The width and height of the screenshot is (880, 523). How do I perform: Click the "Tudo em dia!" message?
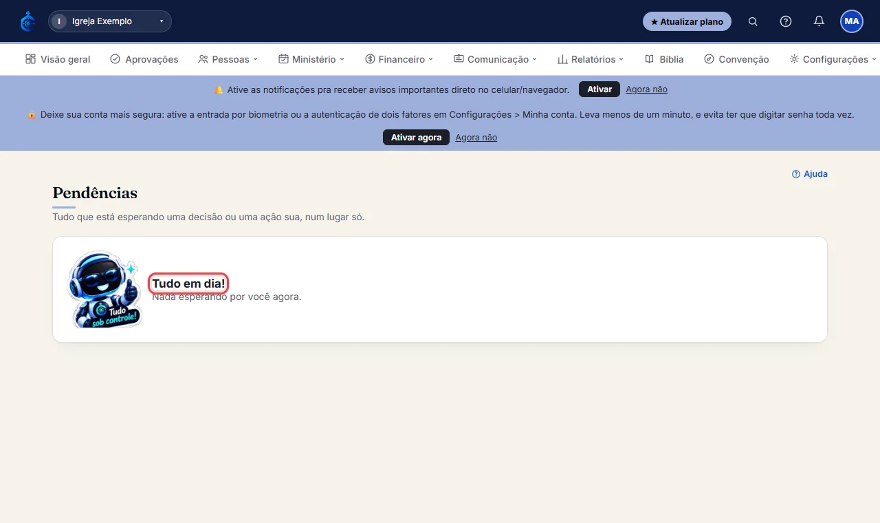(x=189, y=284)
